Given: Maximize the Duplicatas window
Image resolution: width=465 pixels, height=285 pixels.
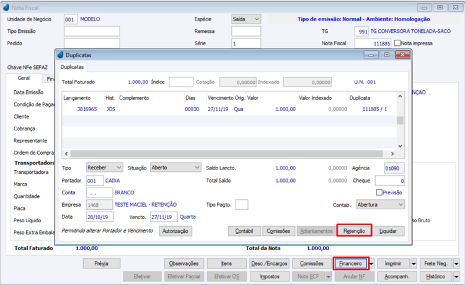Looking at the screenshot, I should 386,55.
